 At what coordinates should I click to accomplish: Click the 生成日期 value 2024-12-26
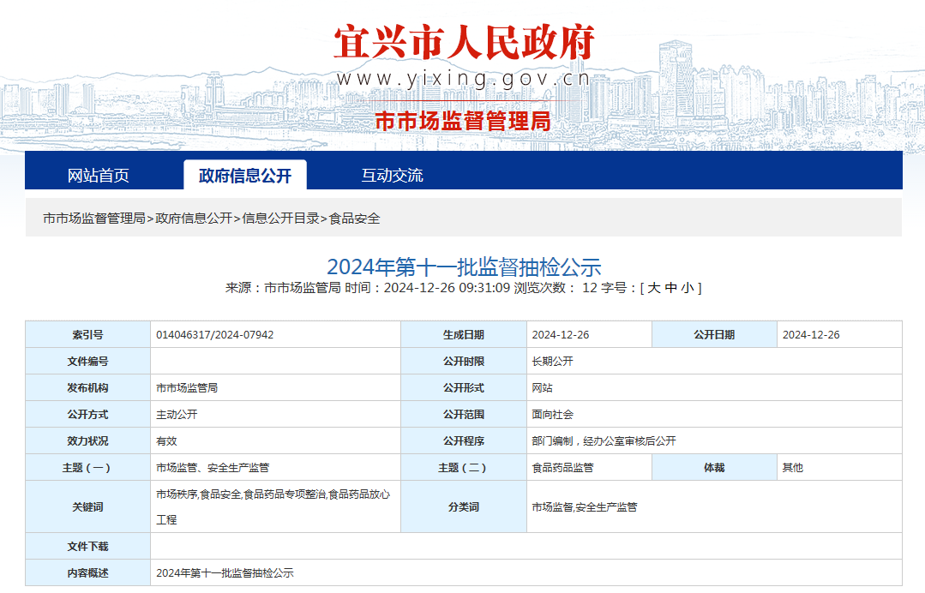(x=561, y=335)
